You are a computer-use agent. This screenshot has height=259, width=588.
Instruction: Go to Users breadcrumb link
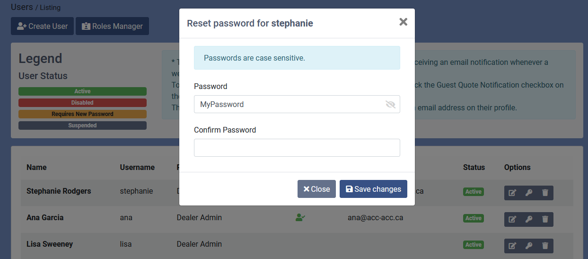pyautogui.click(x=22, y=7)
